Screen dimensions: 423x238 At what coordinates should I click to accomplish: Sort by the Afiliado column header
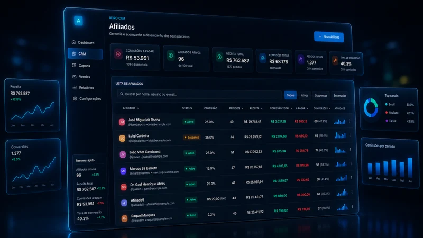tap(131, 108)
